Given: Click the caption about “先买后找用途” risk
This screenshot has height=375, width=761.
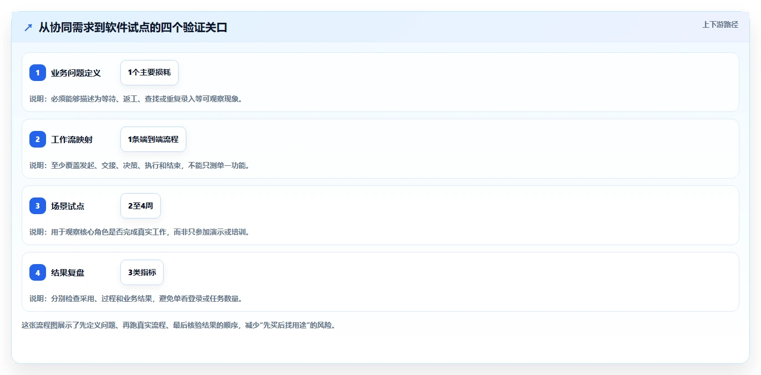Looking at the screenshot, I should coord(178,325).
